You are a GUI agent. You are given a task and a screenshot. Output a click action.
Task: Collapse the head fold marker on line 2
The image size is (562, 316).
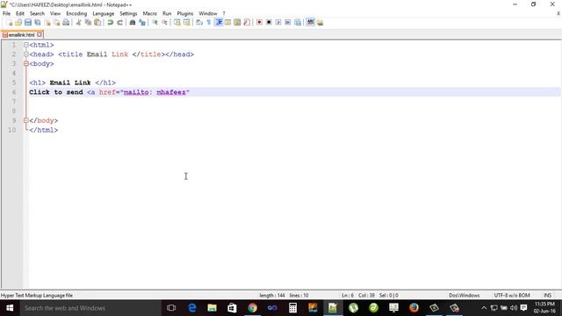[25, 54]
